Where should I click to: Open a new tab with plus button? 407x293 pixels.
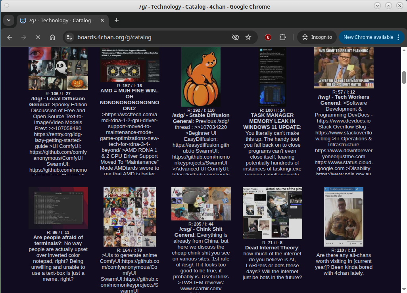click(x=117, y=20)
